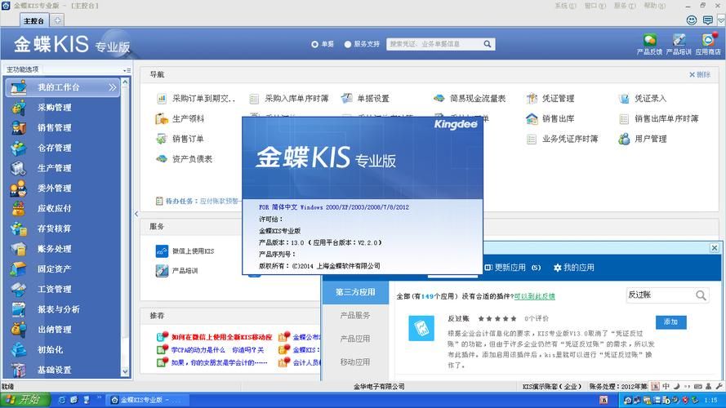Open dropdown arrow beside message icon
Image resolution: width=726 pixels, height=408 pixels.
pos(721,20)
